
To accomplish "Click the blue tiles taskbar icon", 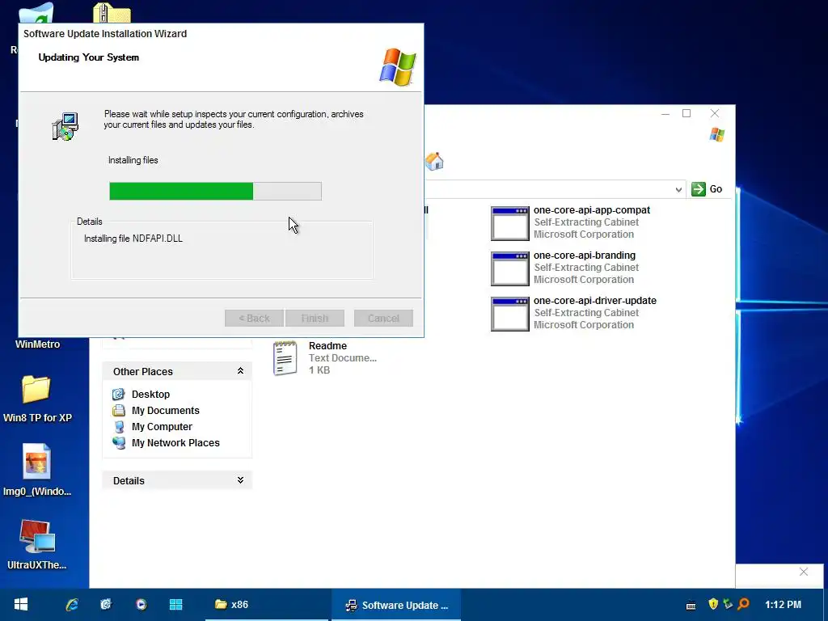I will click(175, 605).
